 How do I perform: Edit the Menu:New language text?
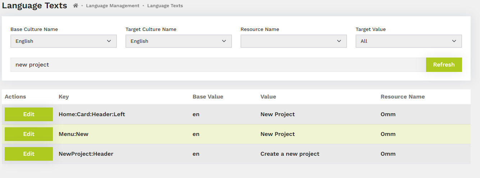[x=29, y=134]
